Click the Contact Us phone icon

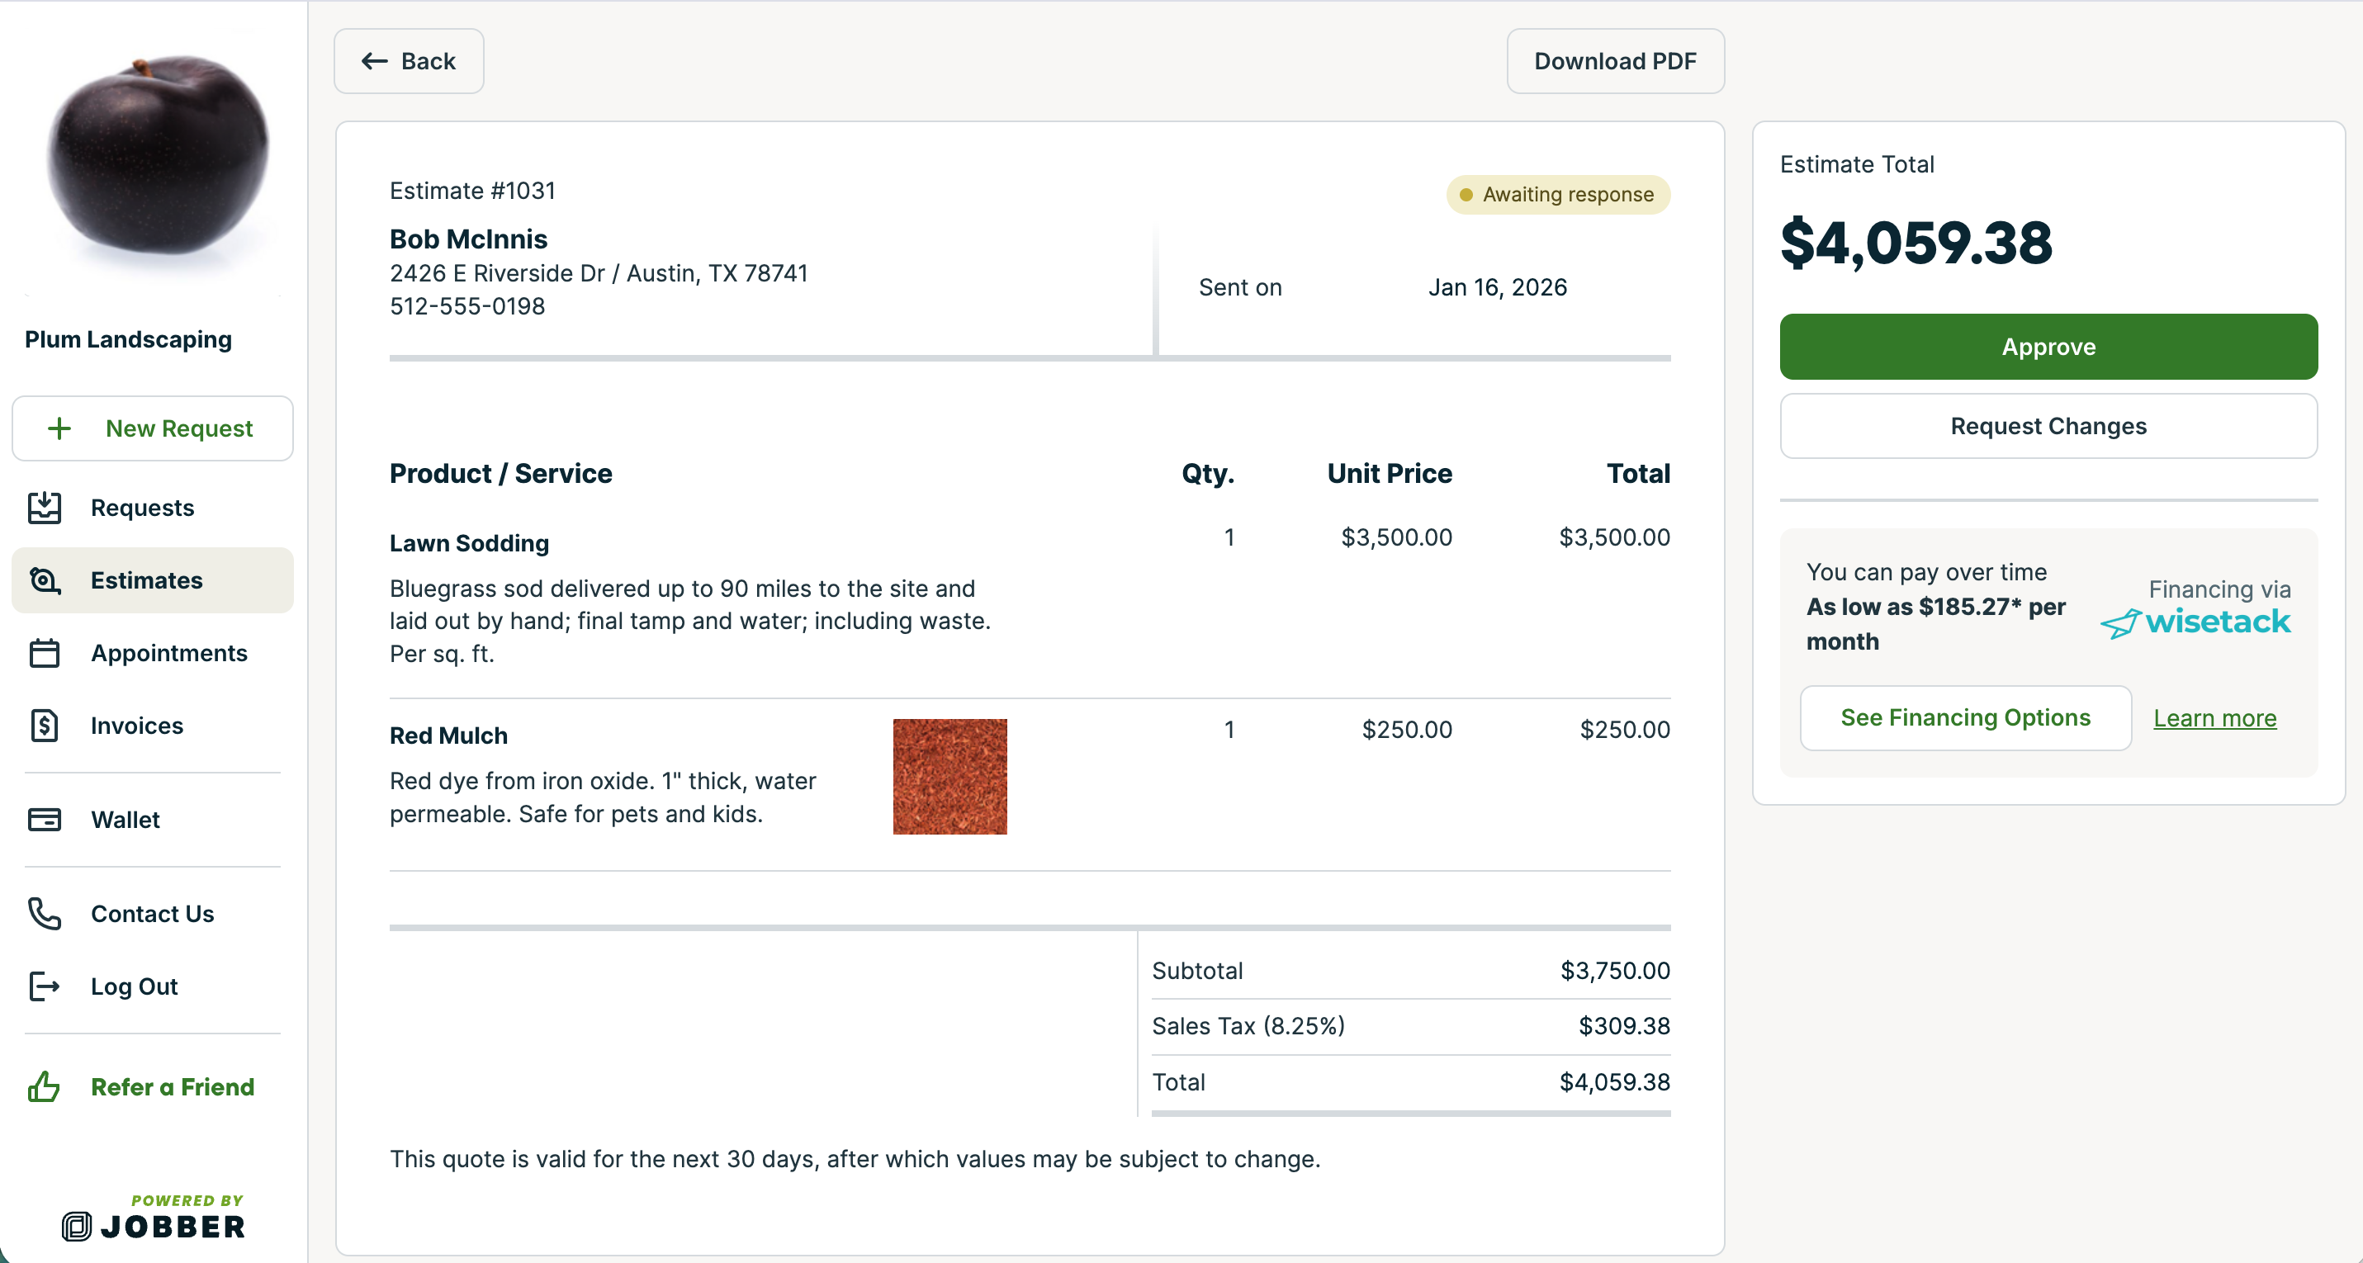coord(44,914)
